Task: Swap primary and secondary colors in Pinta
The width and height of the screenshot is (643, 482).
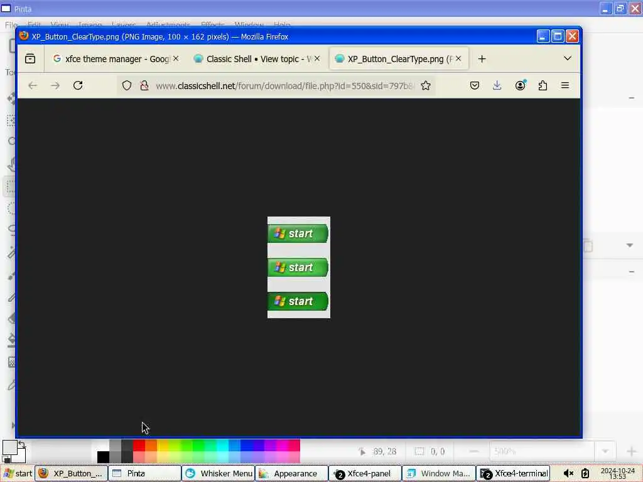Action: coord(22,444)
